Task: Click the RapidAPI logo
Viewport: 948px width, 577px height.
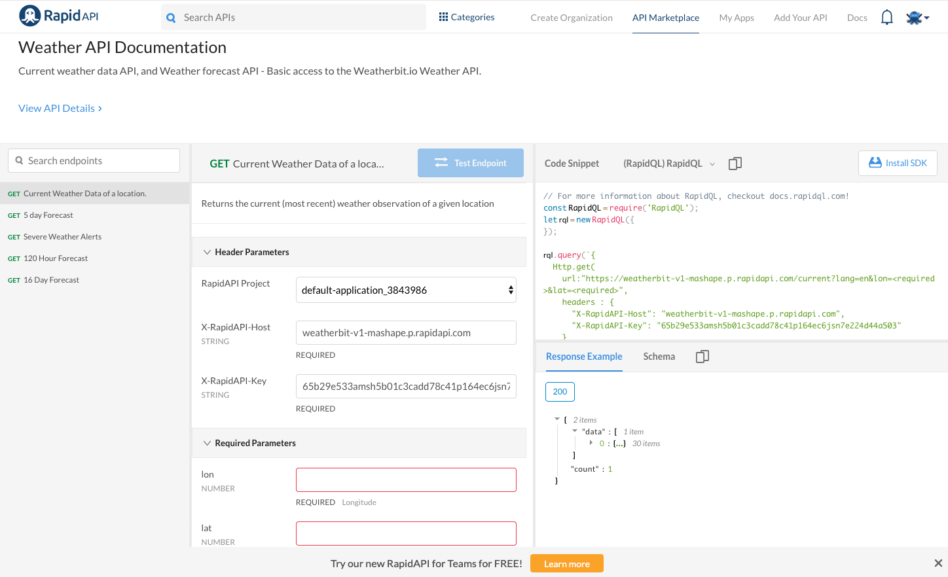Action: point(58,16)
